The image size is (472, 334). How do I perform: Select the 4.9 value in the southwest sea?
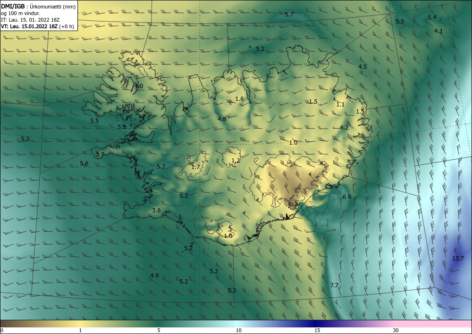point(154,275)
